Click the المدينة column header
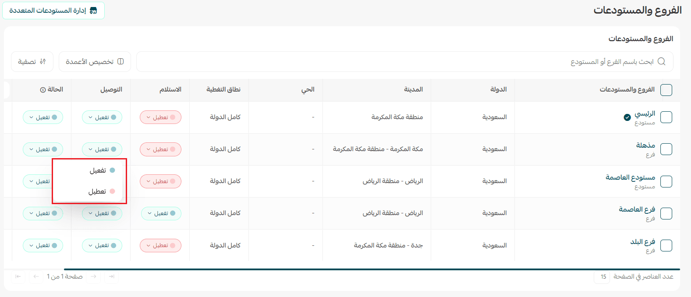 point(413,89)
